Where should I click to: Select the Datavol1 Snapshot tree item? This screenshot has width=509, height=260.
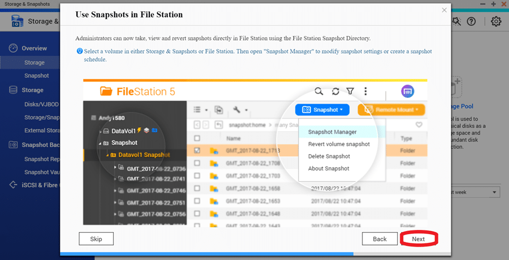[144, 155]
